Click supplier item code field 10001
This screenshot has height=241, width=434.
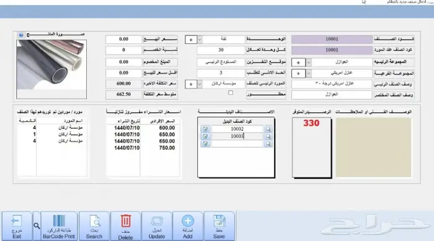332,50
